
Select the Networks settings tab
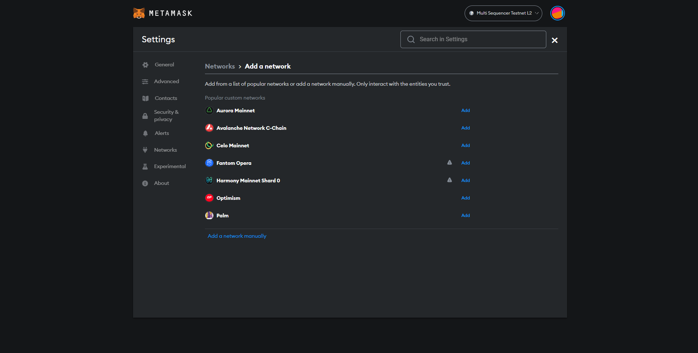(165, 150)
